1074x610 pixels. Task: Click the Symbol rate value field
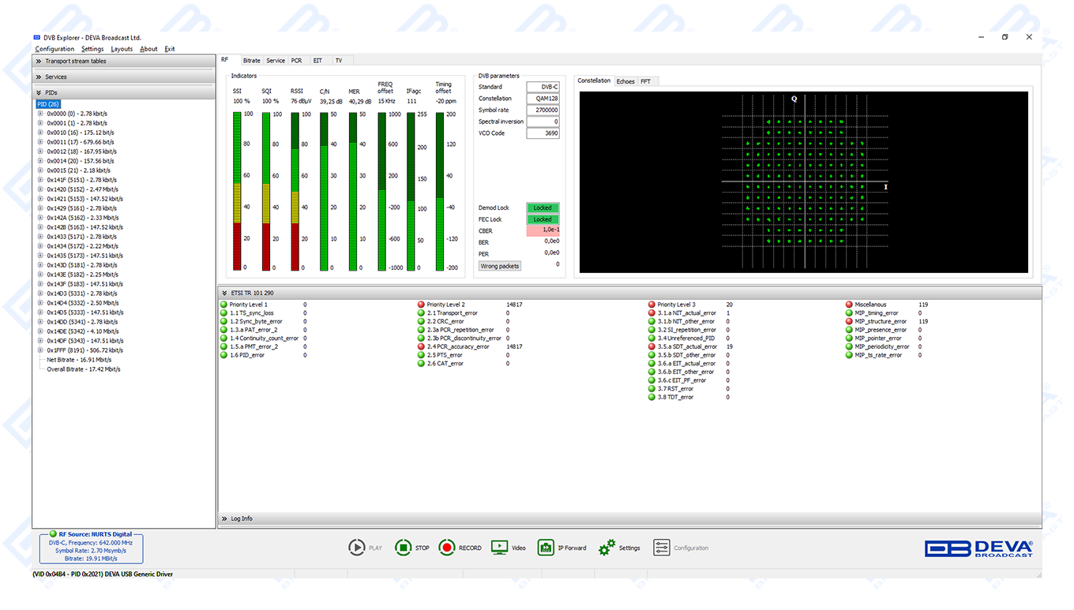point(543,110)
